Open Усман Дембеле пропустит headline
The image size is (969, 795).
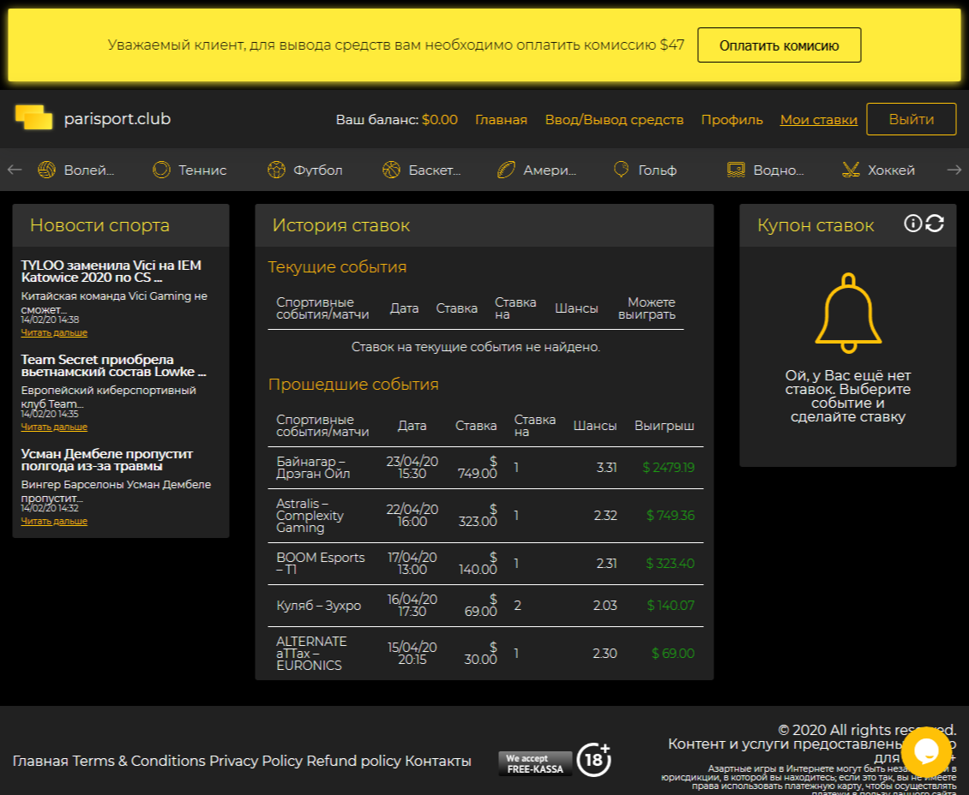(x=107, y=460)
